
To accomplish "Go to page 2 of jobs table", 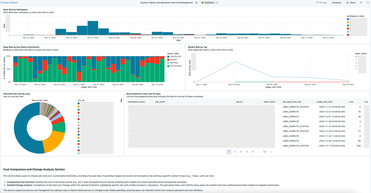I will pos(235,152).
